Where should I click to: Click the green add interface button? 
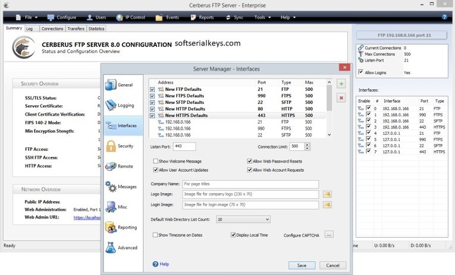click(341, 84)
